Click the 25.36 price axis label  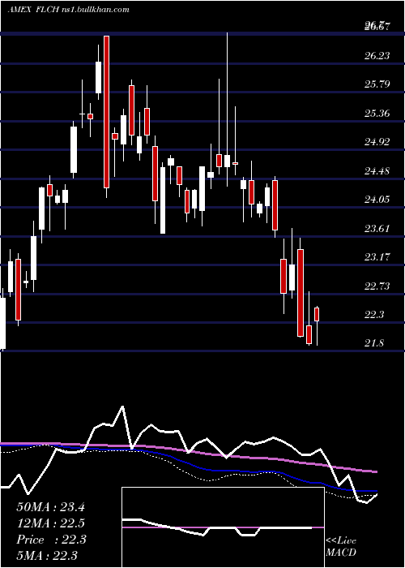point(377,114)
